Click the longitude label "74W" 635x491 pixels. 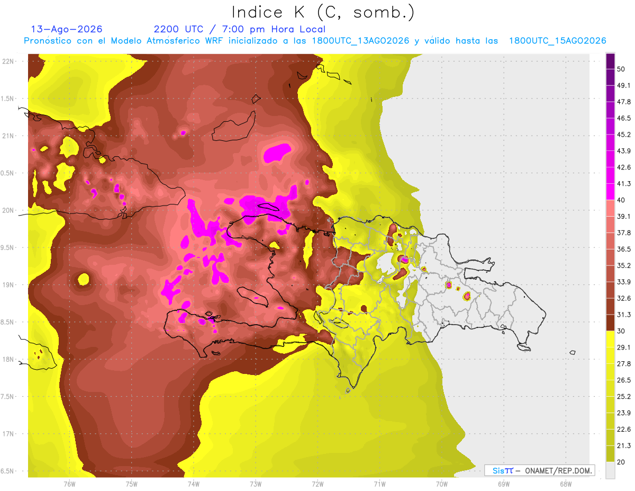194,484
